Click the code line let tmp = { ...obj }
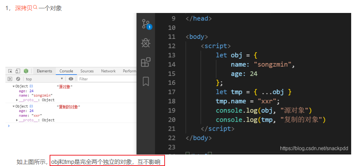 tap(254, 92)
